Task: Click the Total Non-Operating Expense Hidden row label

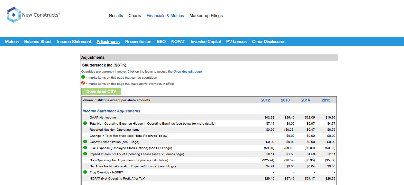Action: [152, 124]
